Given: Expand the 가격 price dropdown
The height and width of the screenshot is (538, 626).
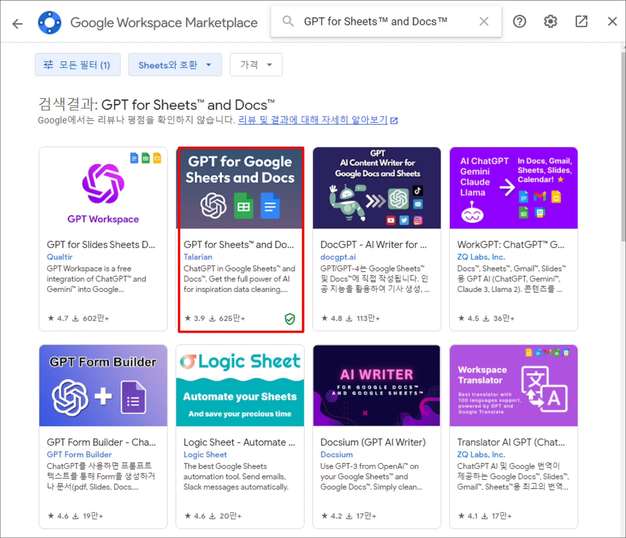Looking at the screenshot, I should (256, 65).
